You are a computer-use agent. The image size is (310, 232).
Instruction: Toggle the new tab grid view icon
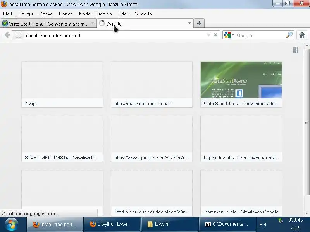(296, 50)
